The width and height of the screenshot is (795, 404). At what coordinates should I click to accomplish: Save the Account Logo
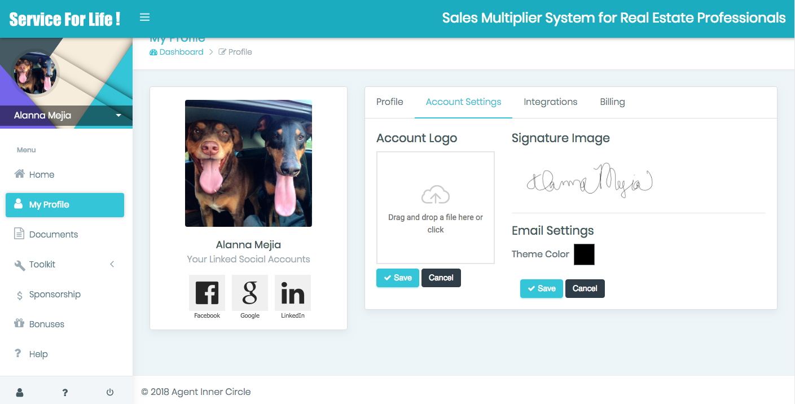tap(398, 278)
